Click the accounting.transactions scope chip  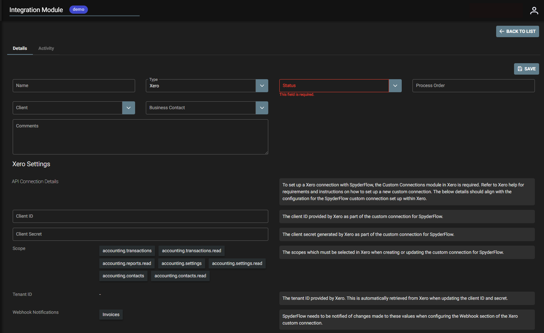127,251
